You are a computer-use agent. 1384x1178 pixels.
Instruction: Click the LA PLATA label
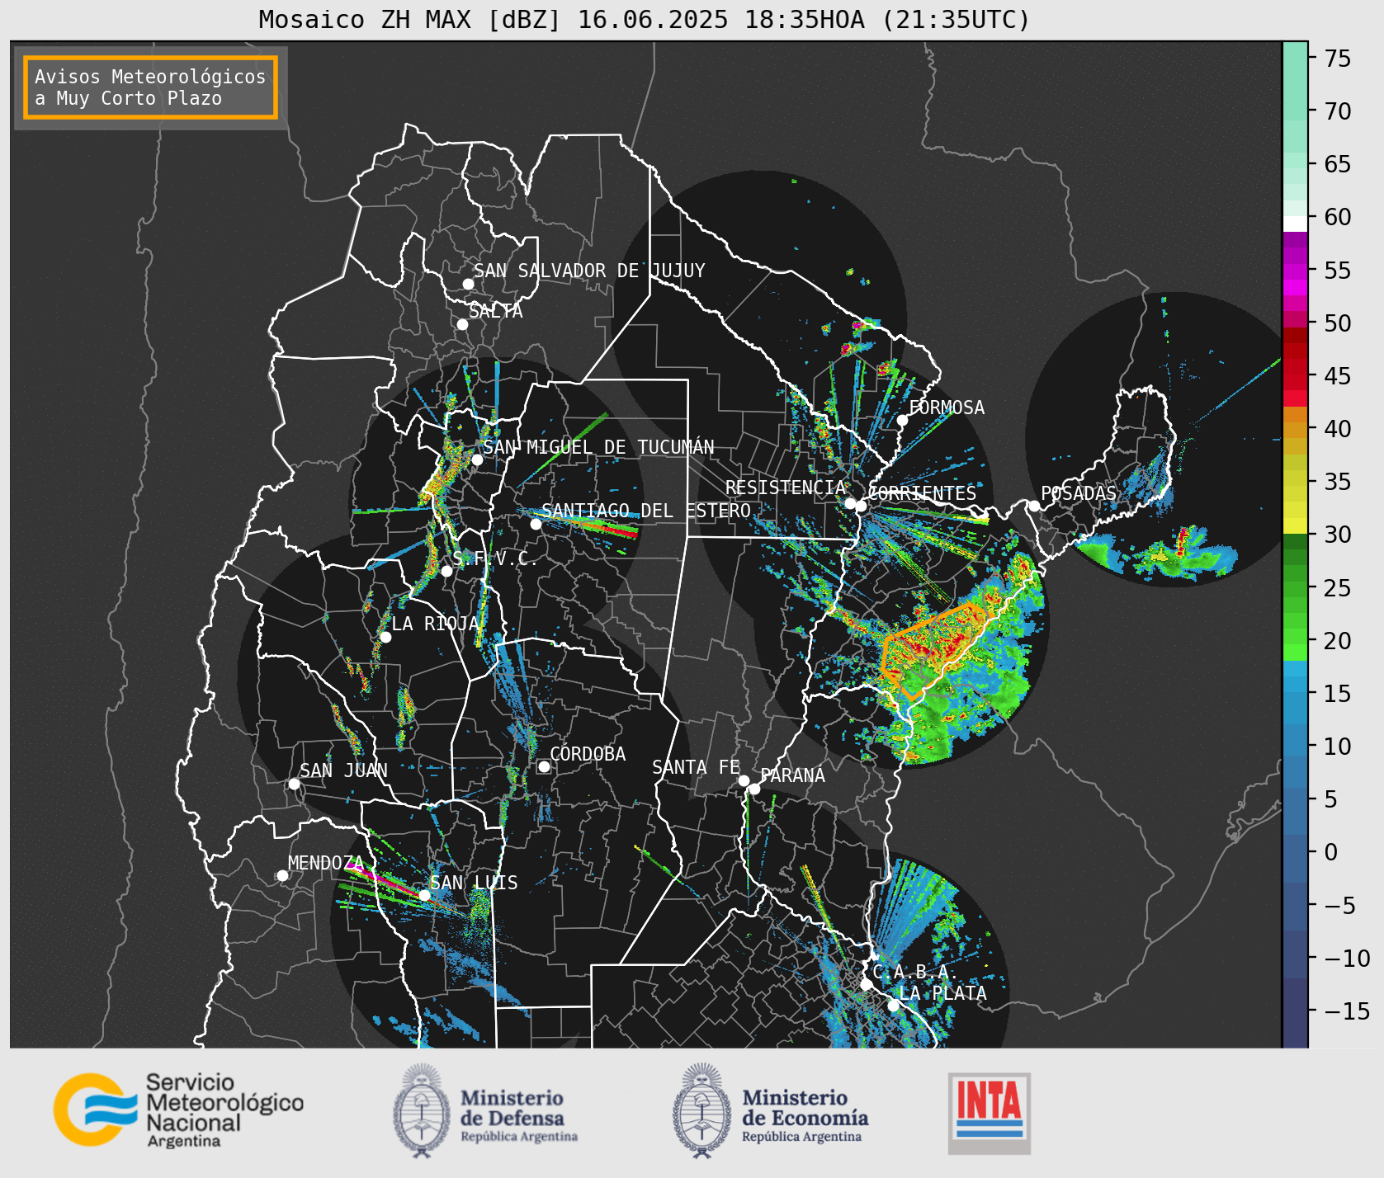(942, 993)
